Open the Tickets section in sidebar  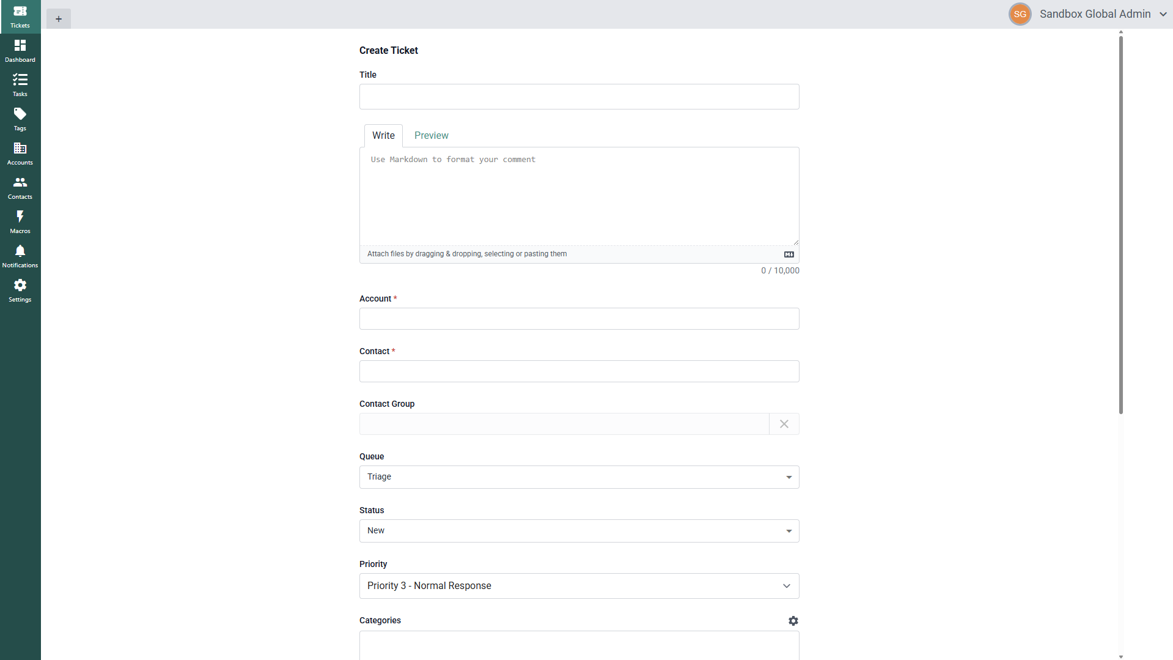20,17
